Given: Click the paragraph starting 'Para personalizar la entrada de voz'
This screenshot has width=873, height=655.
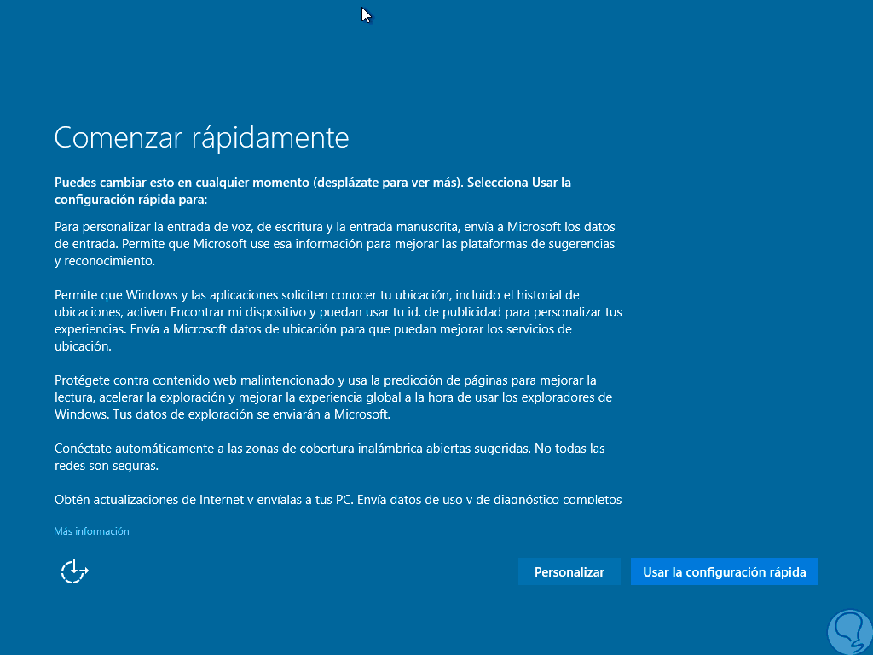Looking at the screenshot, I should 334,244.
